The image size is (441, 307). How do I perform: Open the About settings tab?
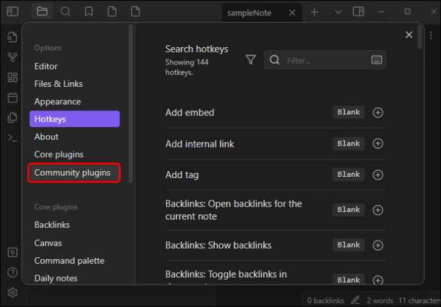pyautogui.click(x=74, y=137)
